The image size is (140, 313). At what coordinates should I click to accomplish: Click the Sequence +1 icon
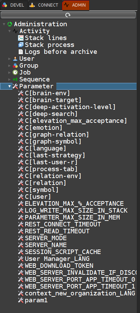tap(15, 79)
